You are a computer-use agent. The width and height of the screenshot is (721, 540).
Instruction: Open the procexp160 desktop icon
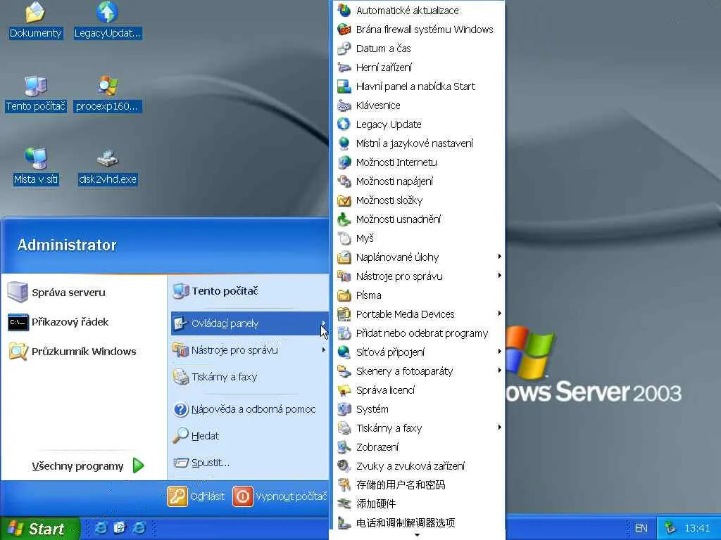point(107,85)
